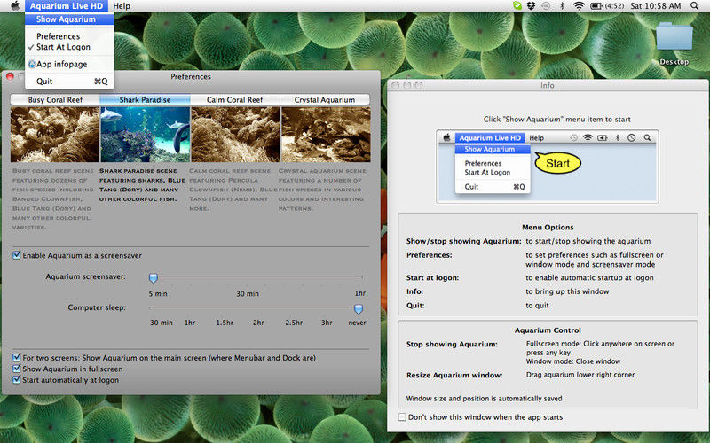
Task: Select Preferences from the dropdown menu
Action: click(69, 36)
